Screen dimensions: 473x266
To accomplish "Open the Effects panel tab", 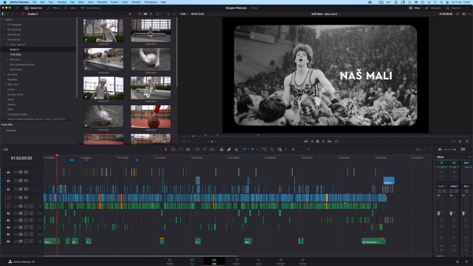I will (53, 8).
